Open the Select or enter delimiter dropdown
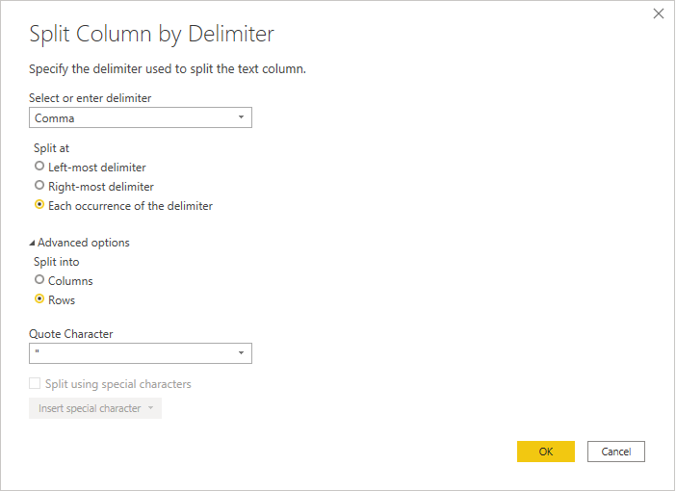 pos(141,117)
